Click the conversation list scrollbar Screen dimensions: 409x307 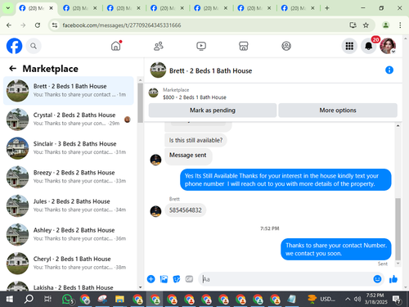140,103
